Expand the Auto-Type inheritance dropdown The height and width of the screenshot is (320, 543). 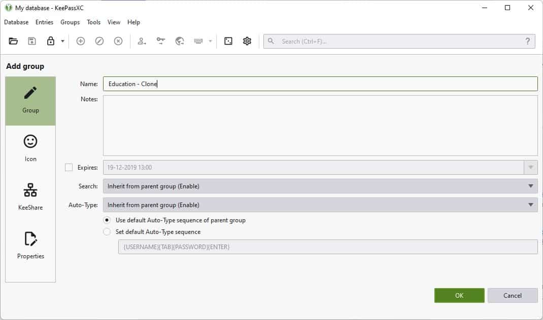point(531,205)
